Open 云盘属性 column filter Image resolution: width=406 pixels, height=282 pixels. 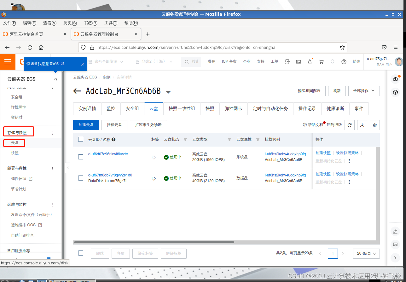[x=258, y=139]
